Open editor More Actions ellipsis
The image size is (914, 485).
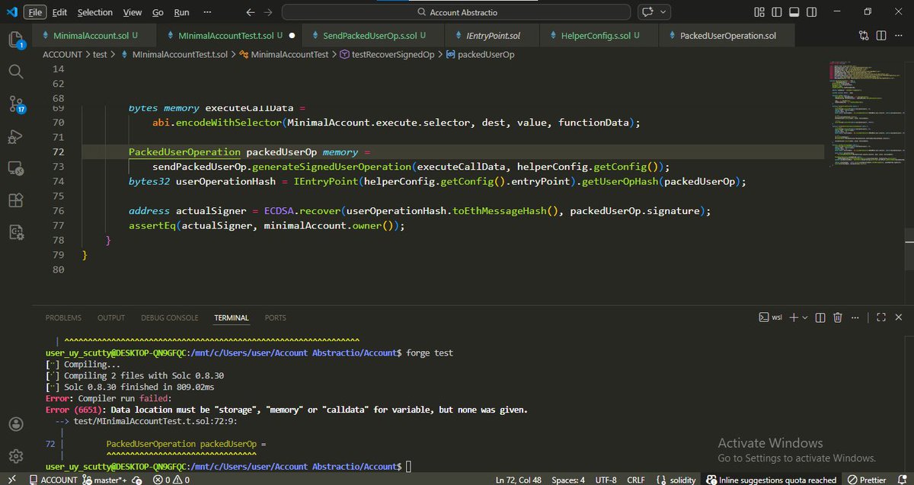coord(900,35)
